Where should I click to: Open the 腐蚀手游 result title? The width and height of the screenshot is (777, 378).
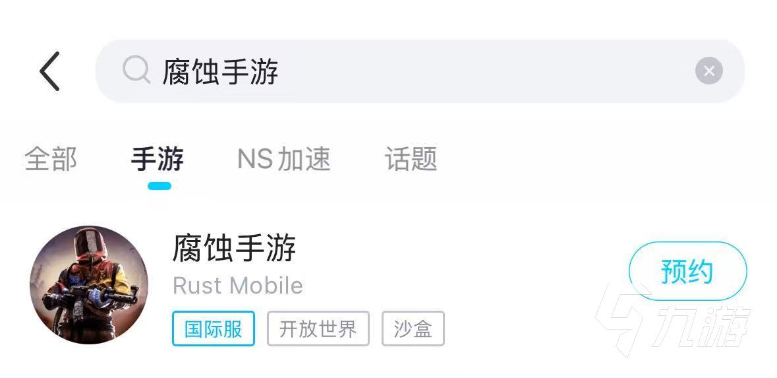coord(234,248)
